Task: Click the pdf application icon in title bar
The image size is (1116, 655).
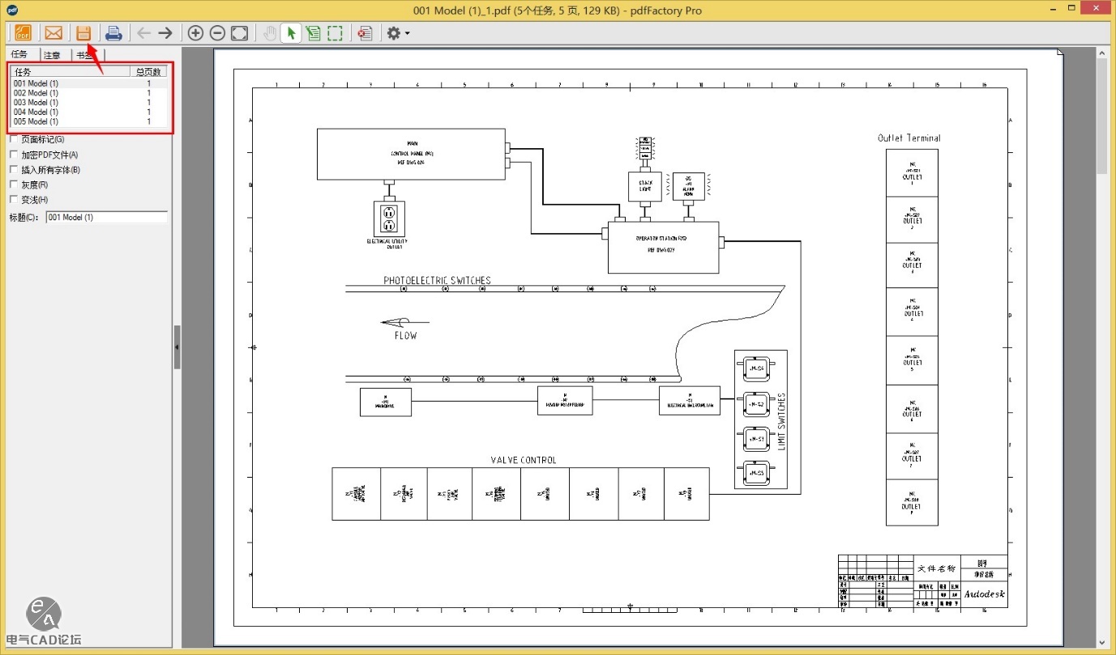Action: tap(11, 11)
